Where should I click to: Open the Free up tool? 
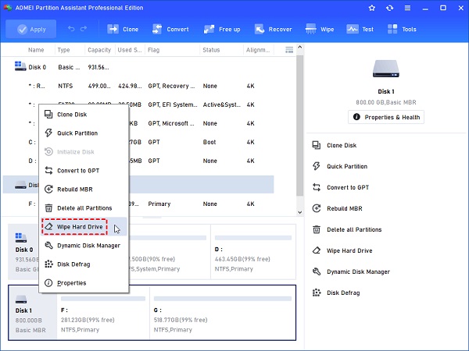221,29
